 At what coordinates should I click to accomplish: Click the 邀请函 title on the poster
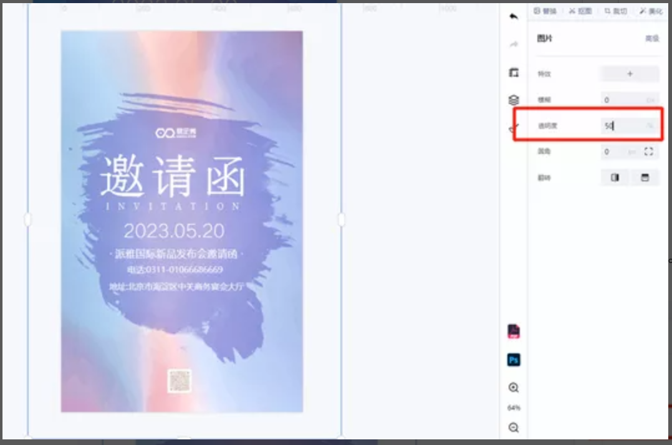[x=172, y=176]
